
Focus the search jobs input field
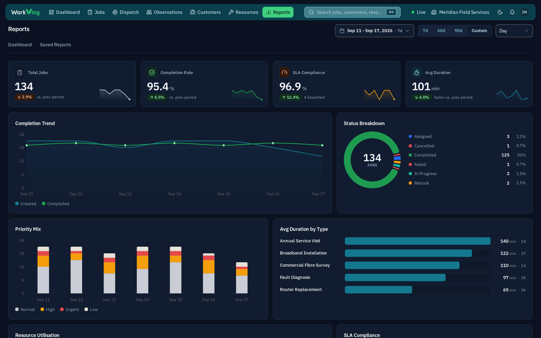[352, 12]
